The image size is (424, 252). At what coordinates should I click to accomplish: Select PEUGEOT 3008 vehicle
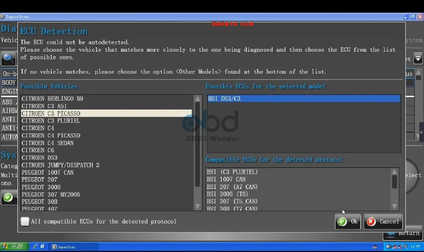point(106,187)
